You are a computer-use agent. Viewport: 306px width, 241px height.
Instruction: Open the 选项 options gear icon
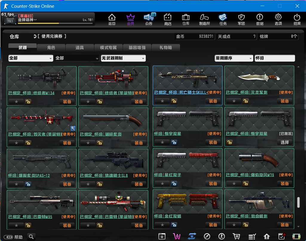coord(278,19)
